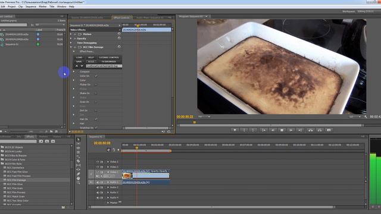Mute the Audio 2 track speaker
Image resolution: width=381 pixels, height=214 pixels.
tap(98, 187)
